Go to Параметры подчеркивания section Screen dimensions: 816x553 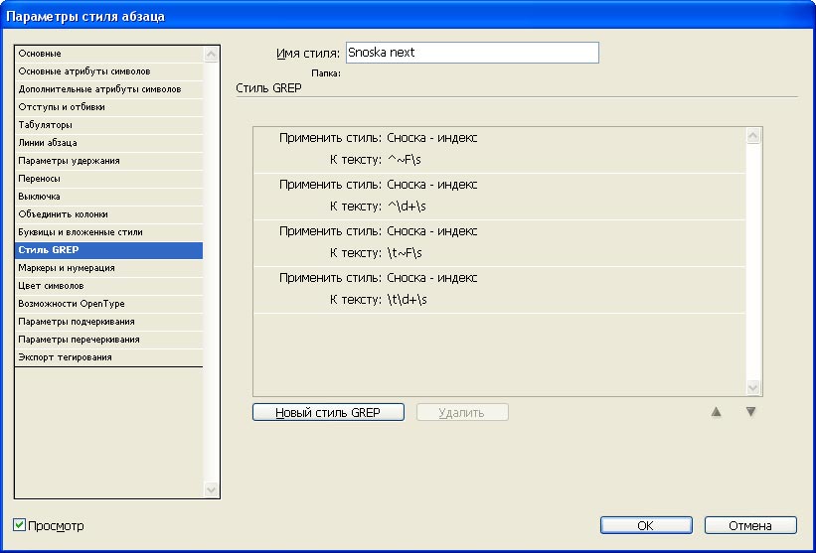tap(108, 322)
